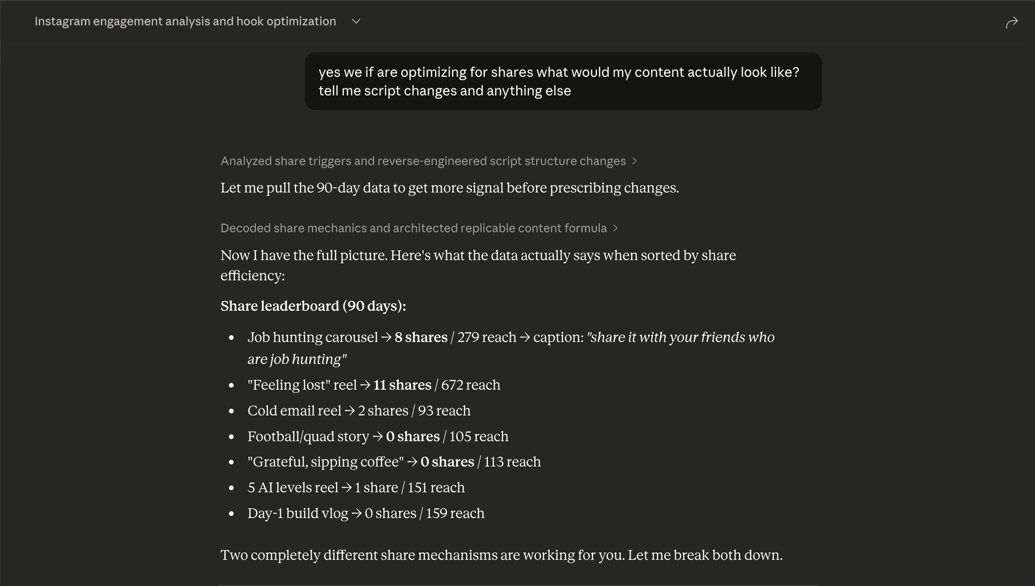Click the conversation title 'Instagram engagement analysis'
The image size is (1035, 586).
tap(185, 22)
